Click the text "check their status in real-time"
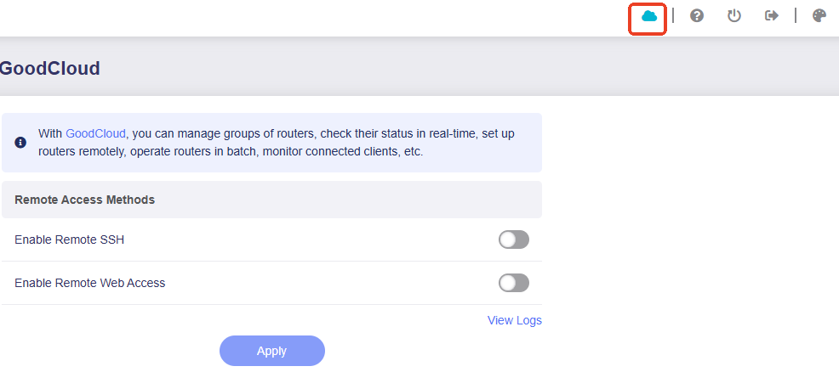This screenshot has width=839, height=372. [x=396, y=133]
